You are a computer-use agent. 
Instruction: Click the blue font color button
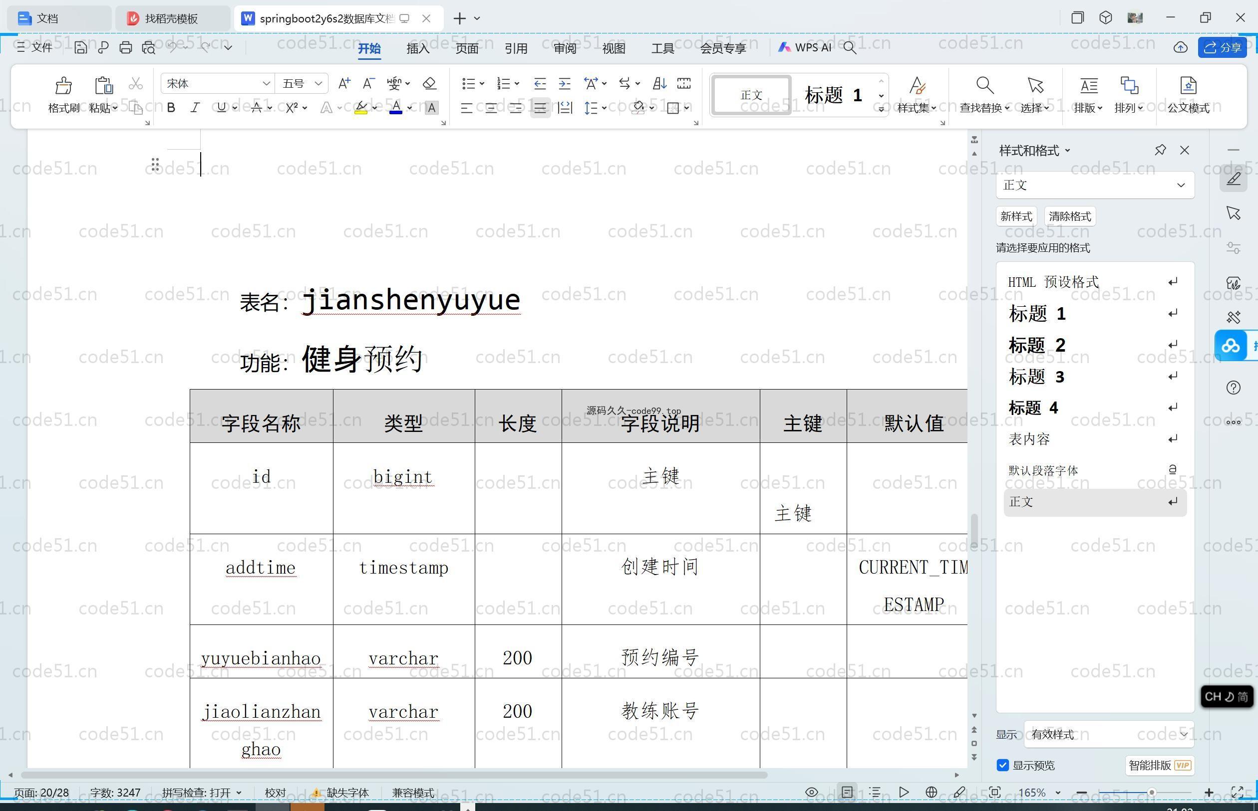coord(396,108)
